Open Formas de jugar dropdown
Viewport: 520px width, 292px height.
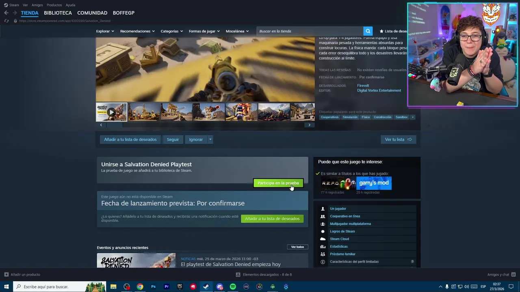(204, 31)
